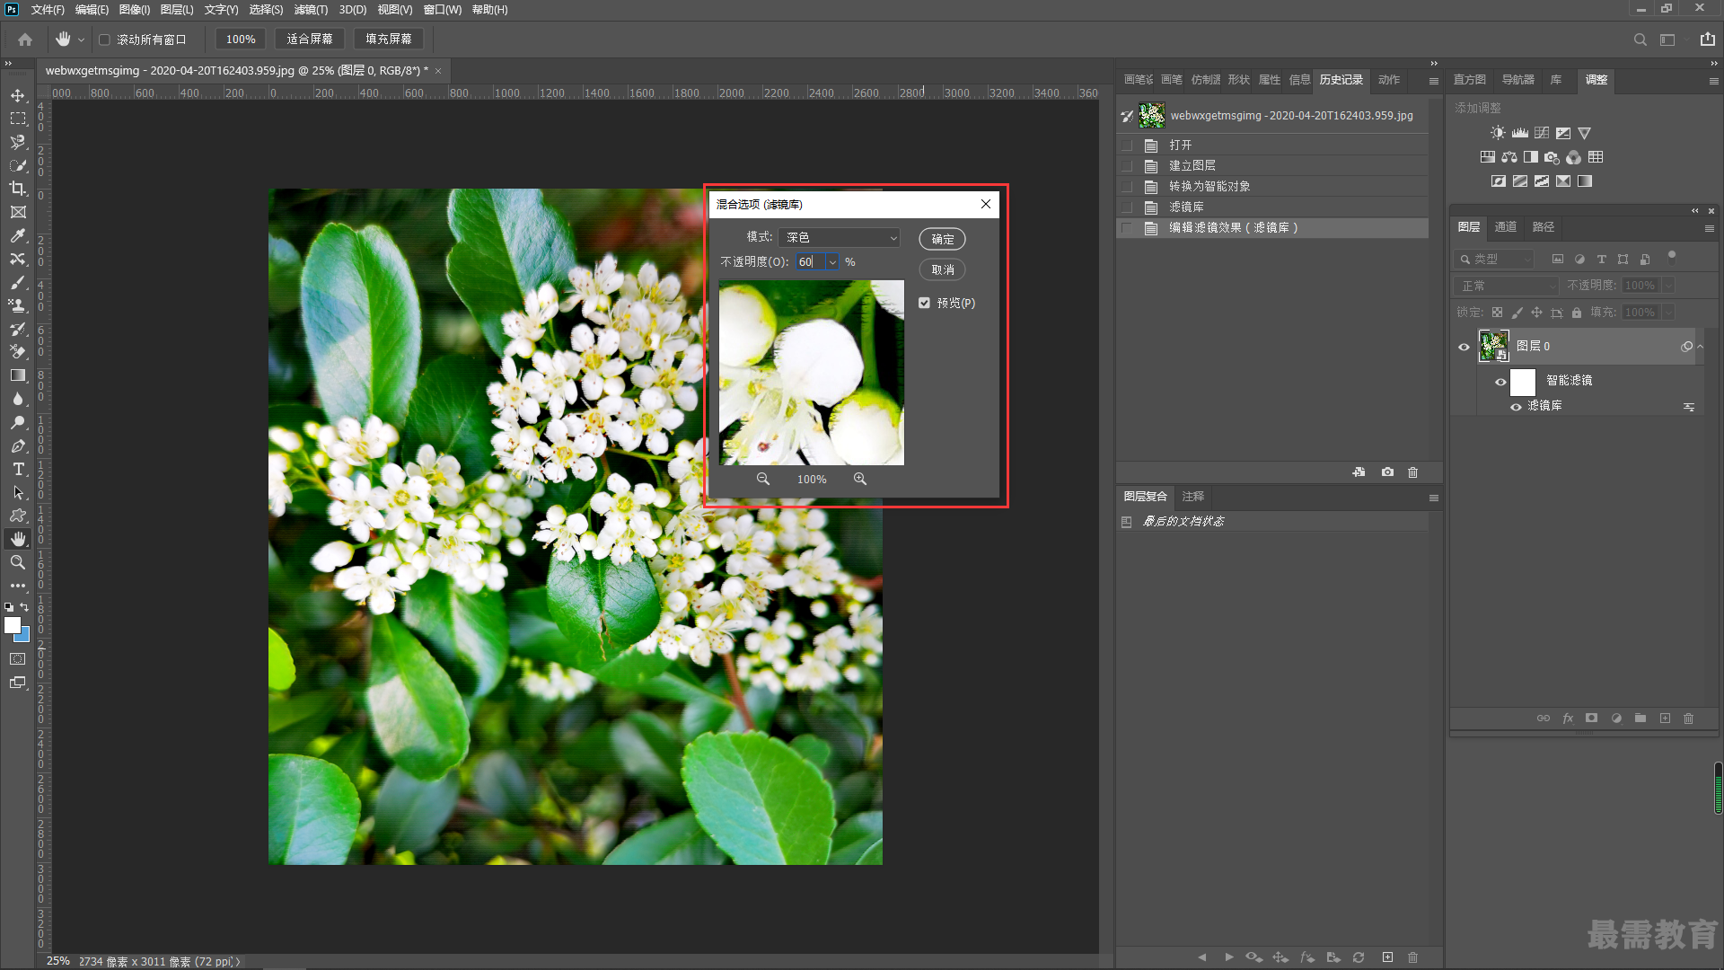Select the Pen tool
The height and width of the screenshot is (970, 1724).
(x=18, y=445)
